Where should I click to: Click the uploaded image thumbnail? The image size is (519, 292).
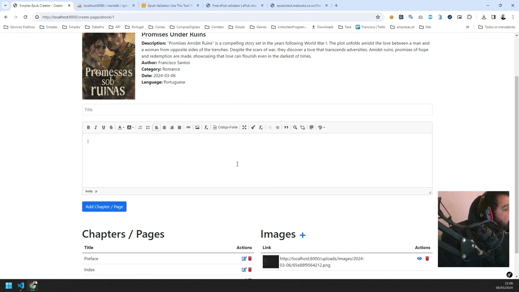point(271,262)
